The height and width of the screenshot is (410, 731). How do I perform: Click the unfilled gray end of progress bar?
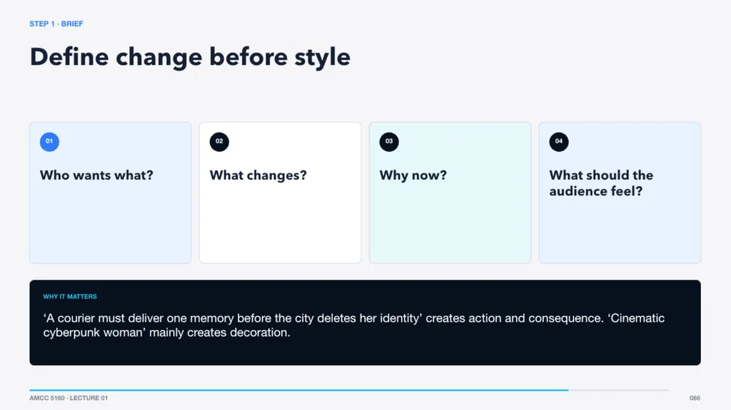(619, 390)
